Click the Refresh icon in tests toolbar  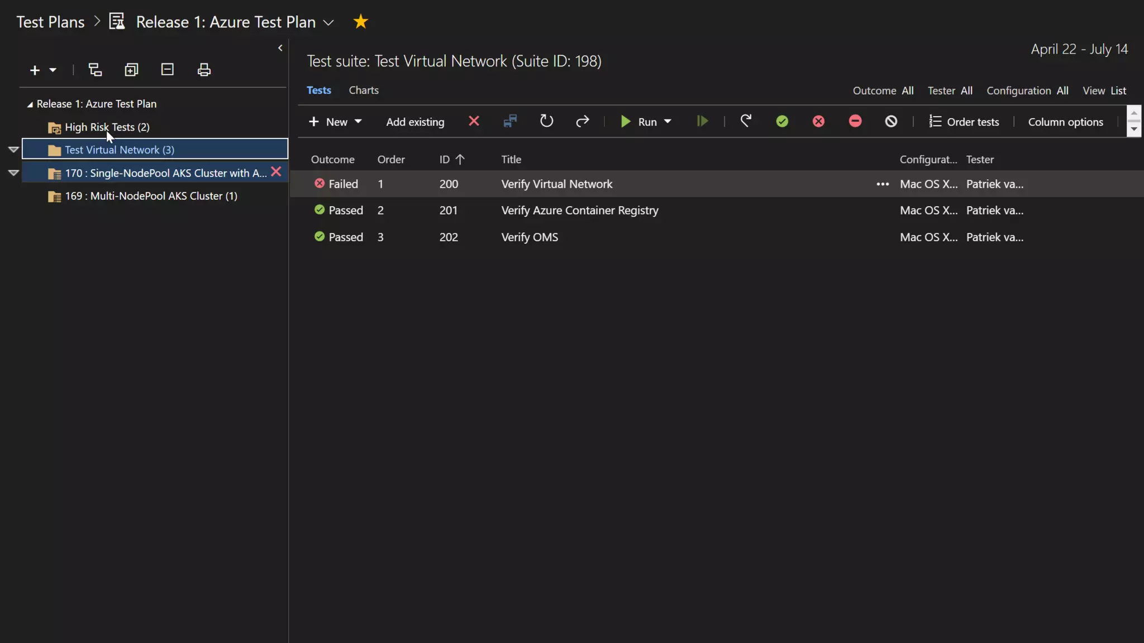point(546,121)
